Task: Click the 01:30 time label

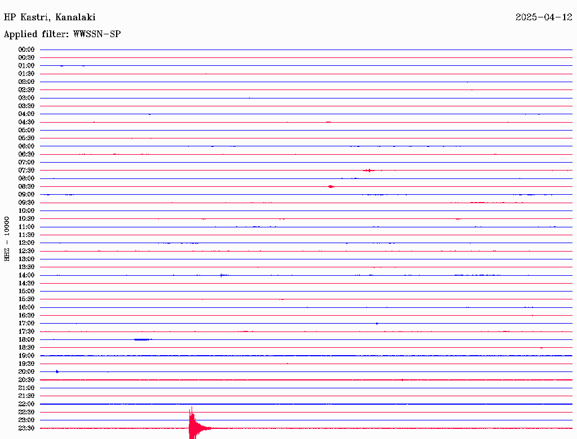Action: [26, 74]
